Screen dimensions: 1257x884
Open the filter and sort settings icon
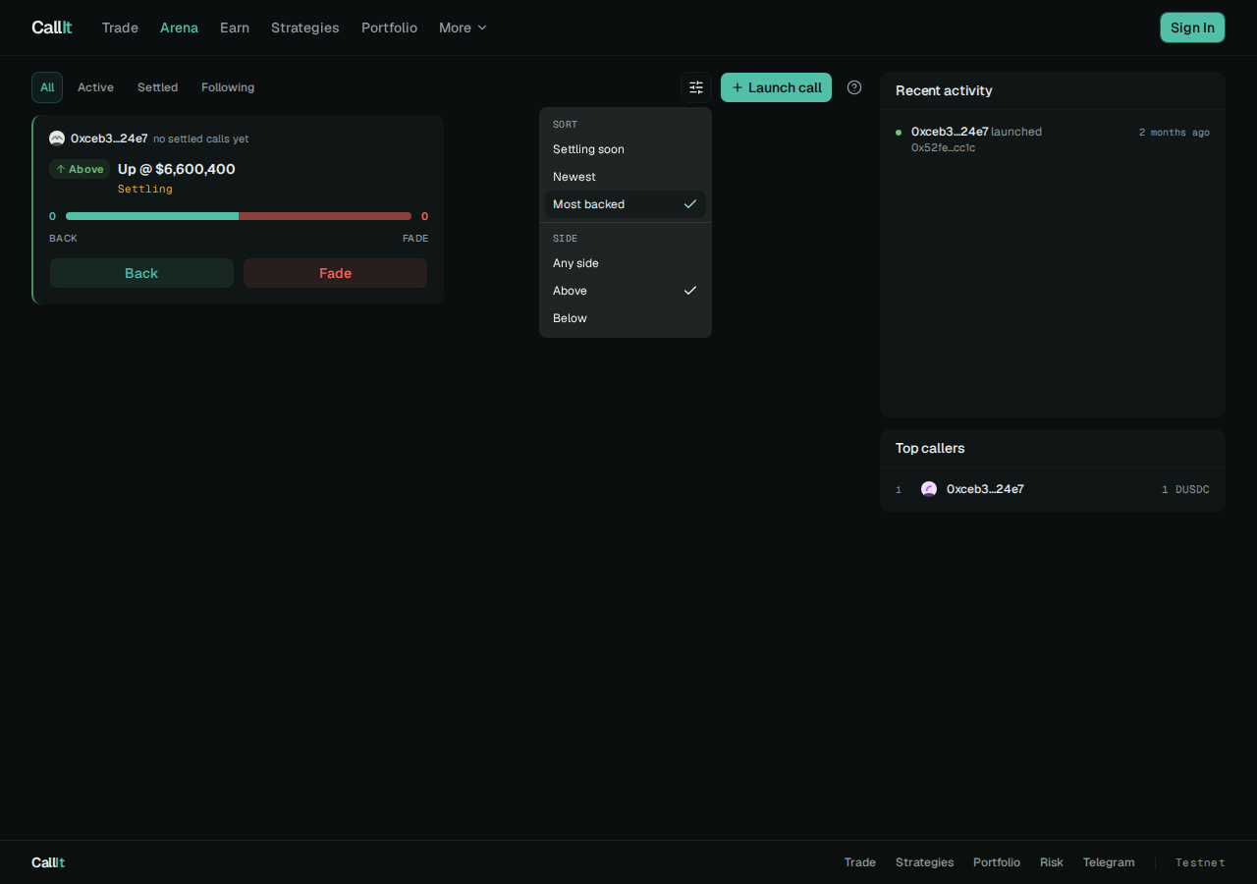pyautogui.click(x=696, y=87)
